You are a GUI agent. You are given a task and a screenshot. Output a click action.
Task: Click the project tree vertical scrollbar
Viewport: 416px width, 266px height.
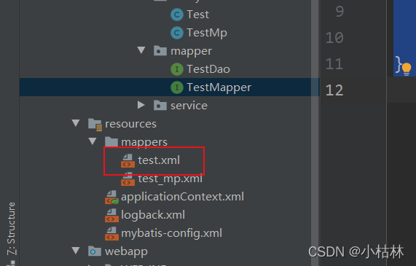[x=315, y=133]
